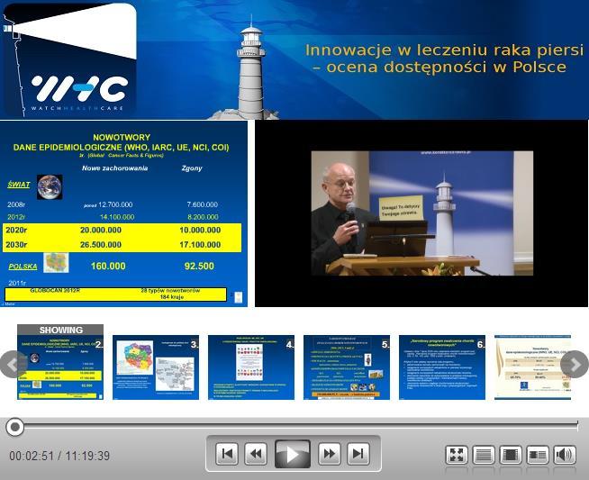Screen dimensions: 589x480
Task: Click the elapsed time text 00:02:51
Action: (32, 456)
